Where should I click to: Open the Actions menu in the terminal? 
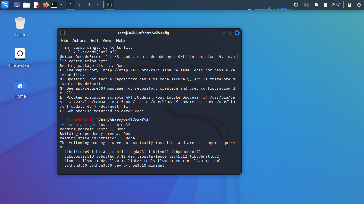pos(79,41)
